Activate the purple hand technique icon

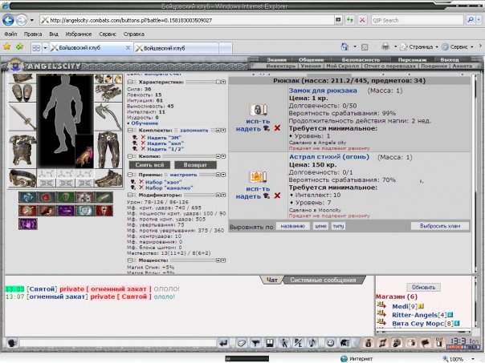[28, 224]
